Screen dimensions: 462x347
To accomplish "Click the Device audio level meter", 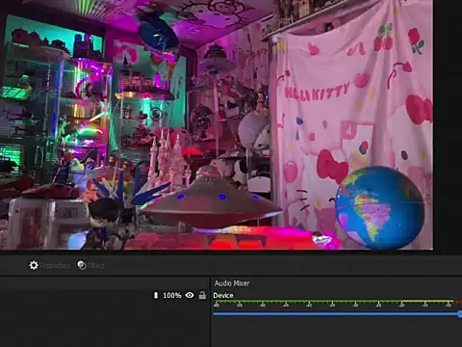I will [337, 302].
